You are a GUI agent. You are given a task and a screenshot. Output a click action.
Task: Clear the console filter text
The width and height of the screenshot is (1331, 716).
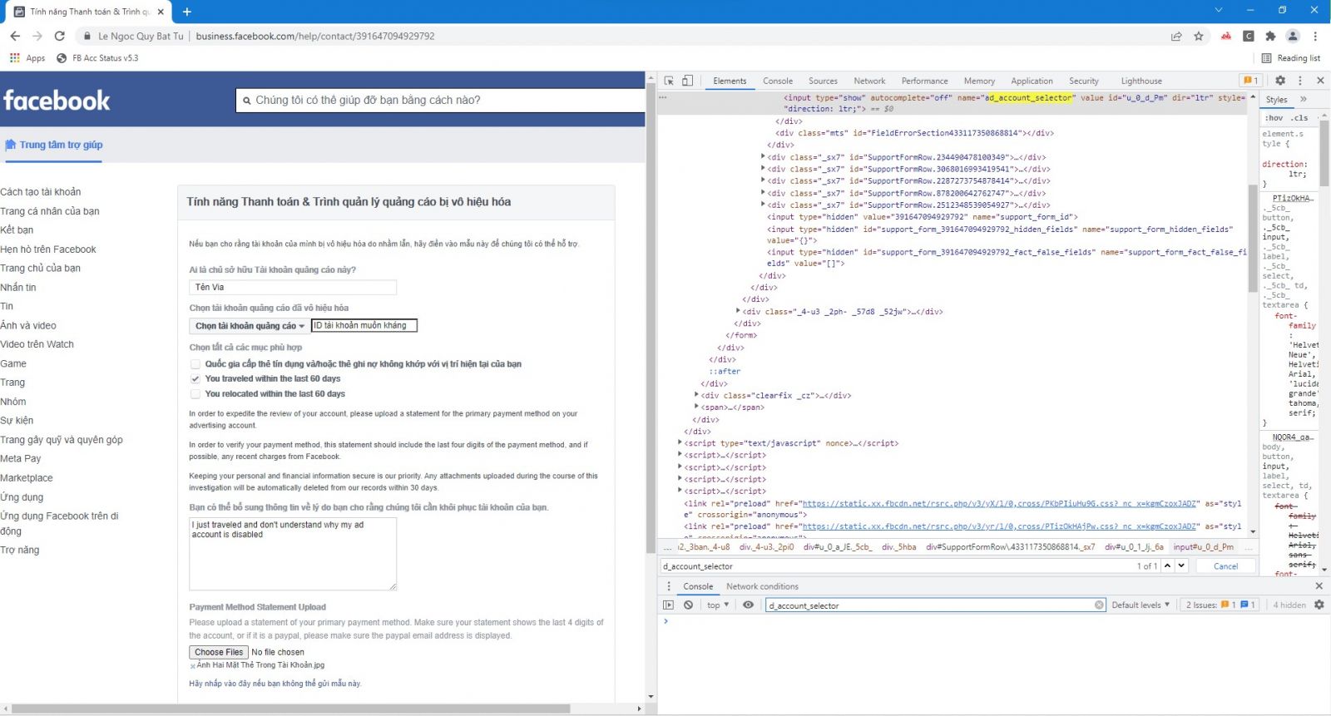point(1099,605)
